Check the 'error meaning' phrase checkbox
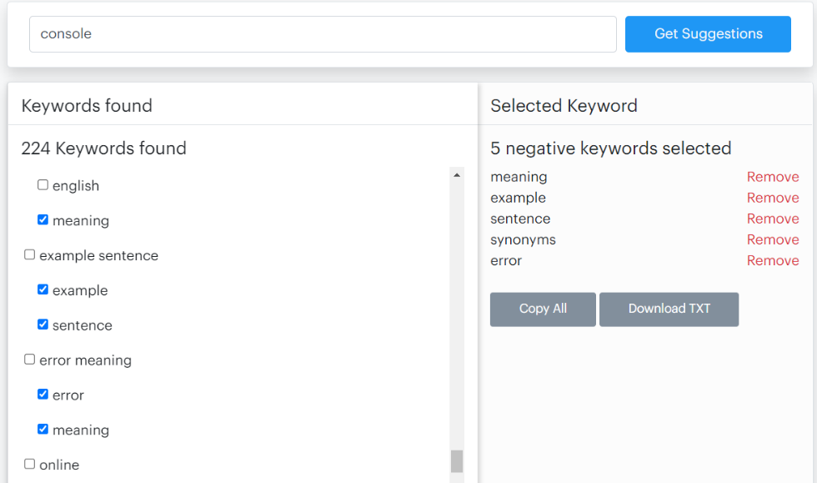Viewport: 817px width, 483px height. [x=30, y=360]
